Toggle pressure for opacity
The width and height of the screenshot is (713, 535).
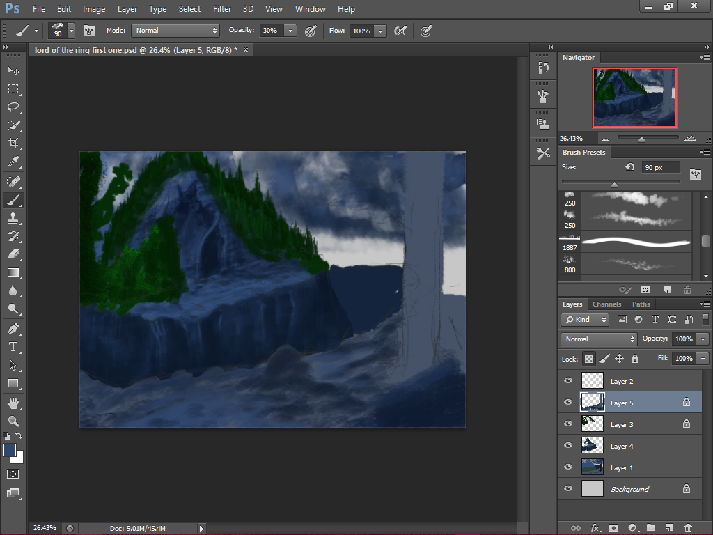coord(311,31)
